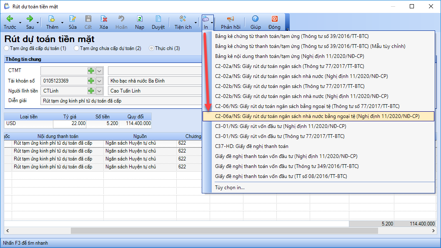Click the Tỷ giá cell 22.000
Screen dimensions: 441x248
click(x=70, y=123)
